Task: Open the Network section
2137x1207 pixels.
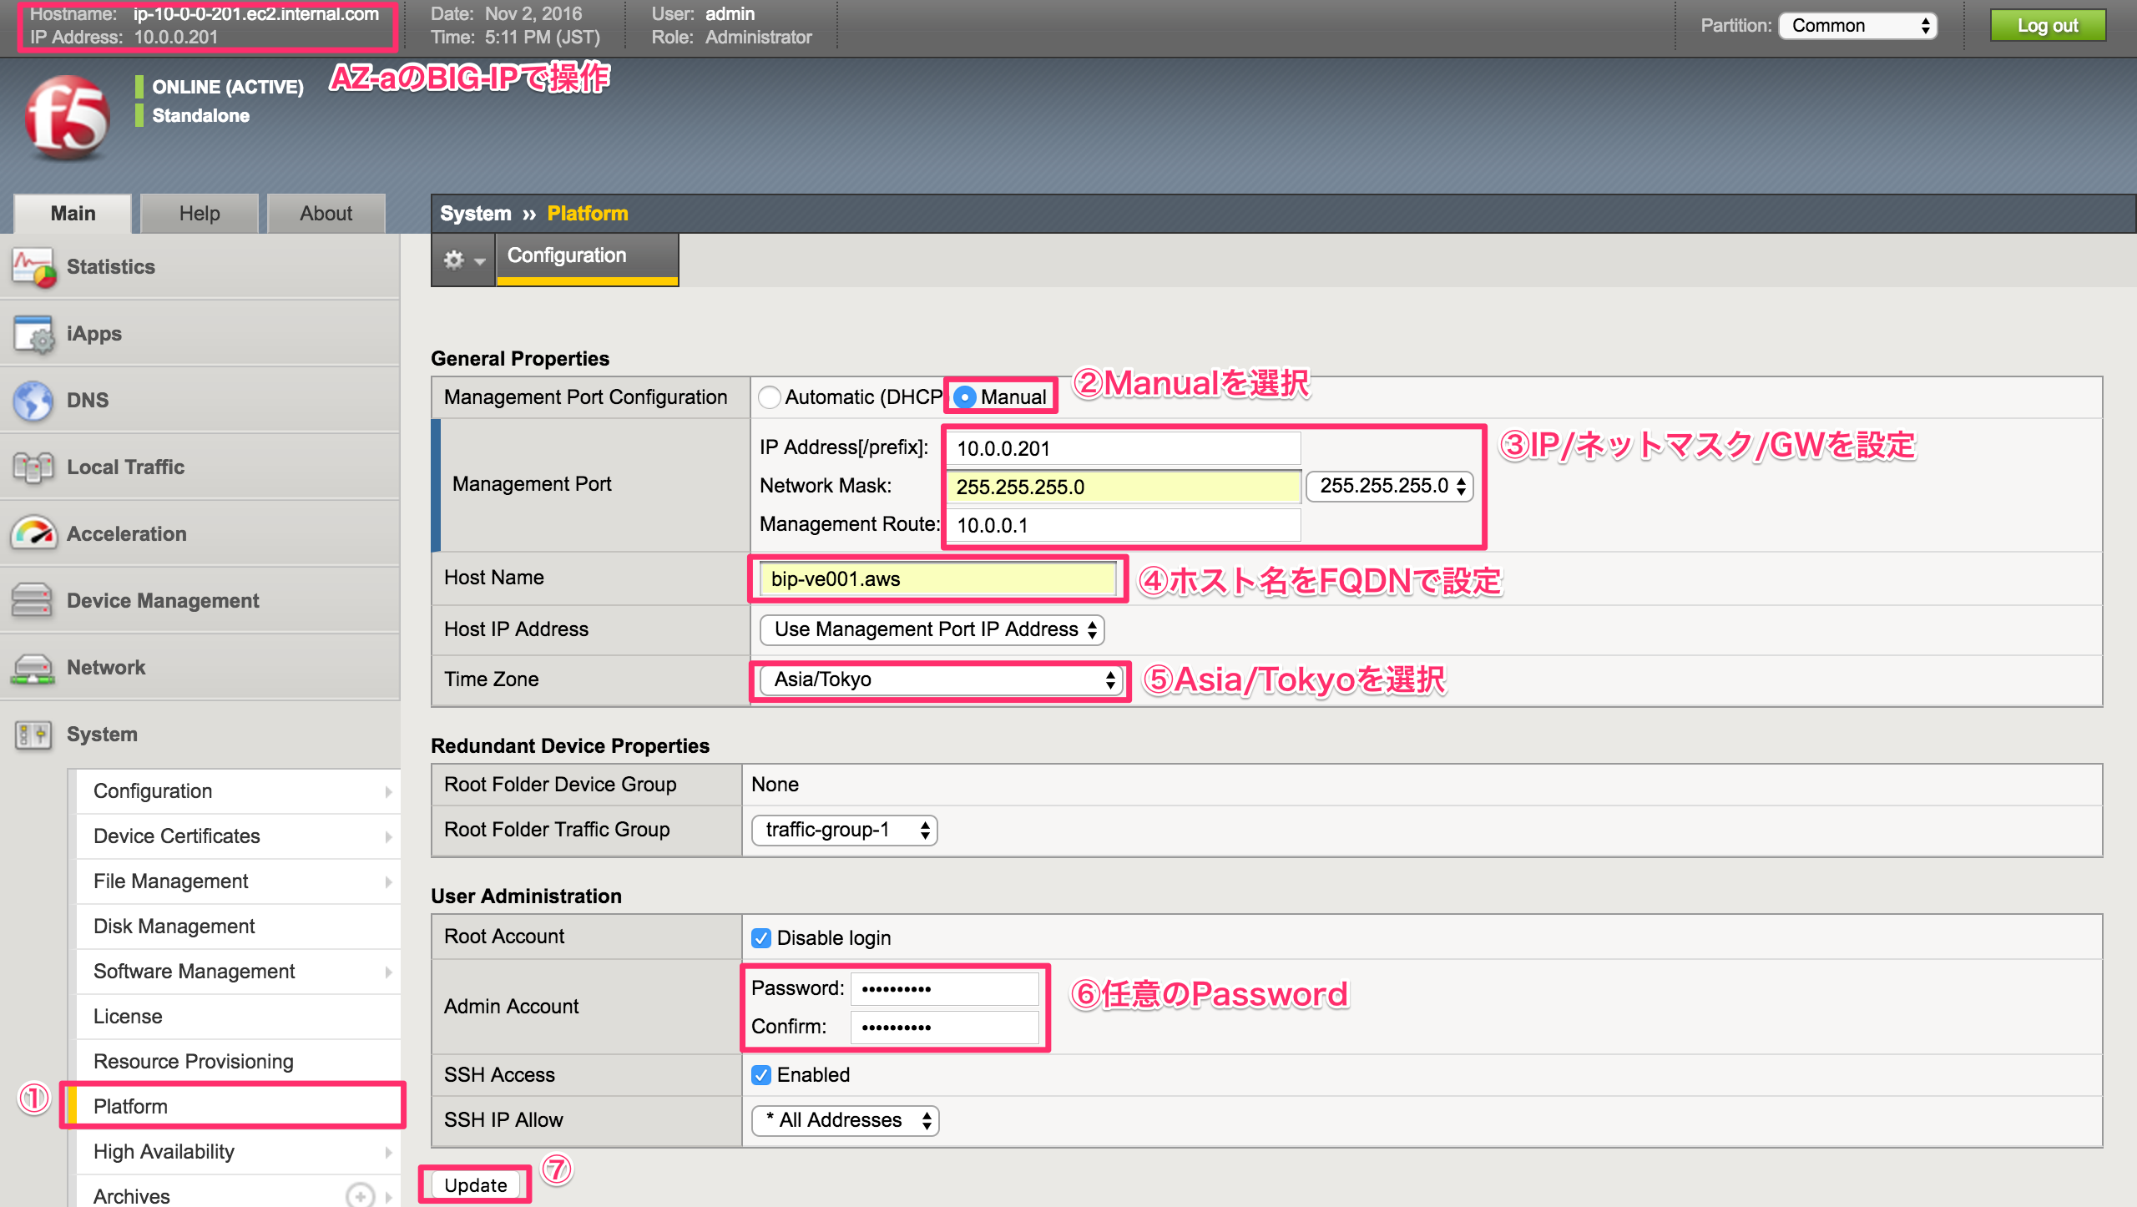Action: [106, 667]
